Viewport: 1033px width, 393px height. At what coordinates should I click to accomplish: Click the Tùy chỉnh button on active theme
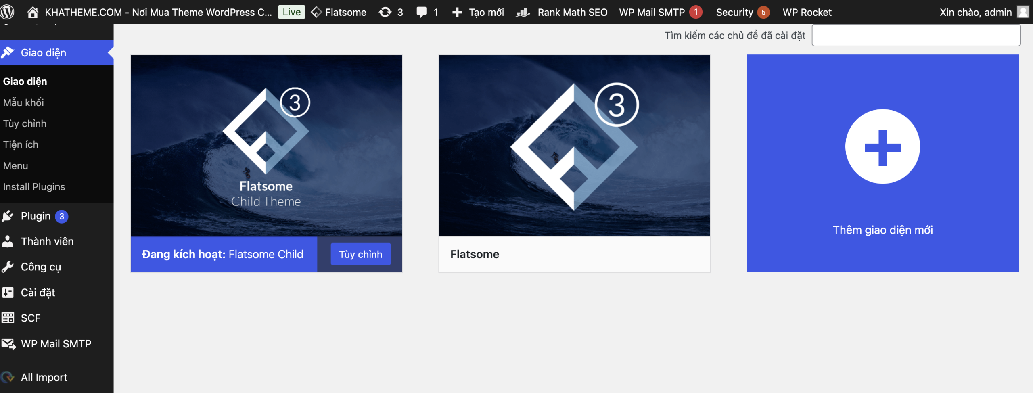click(360, 254)
